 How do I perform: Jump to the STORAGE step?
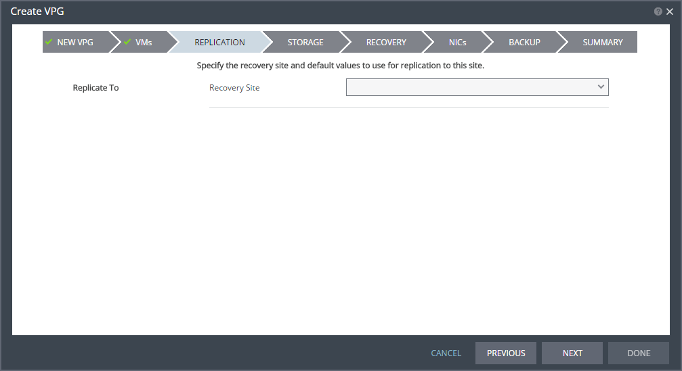pyautogui.click(x=305, y=42)
